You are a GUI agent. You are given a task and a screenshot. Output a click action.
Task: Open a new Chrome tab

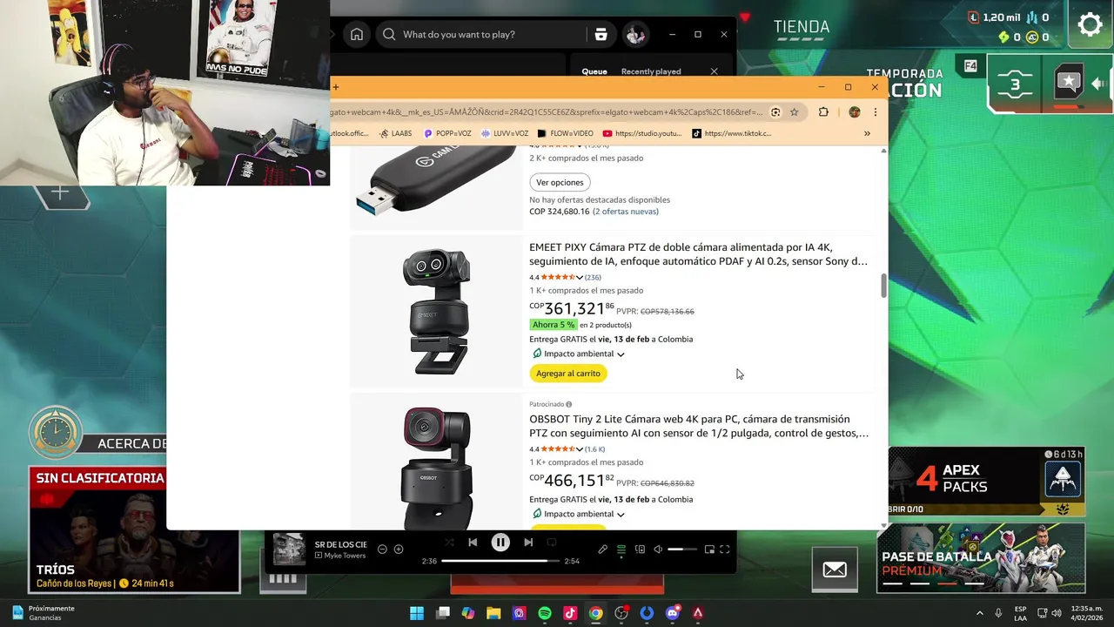336,87
